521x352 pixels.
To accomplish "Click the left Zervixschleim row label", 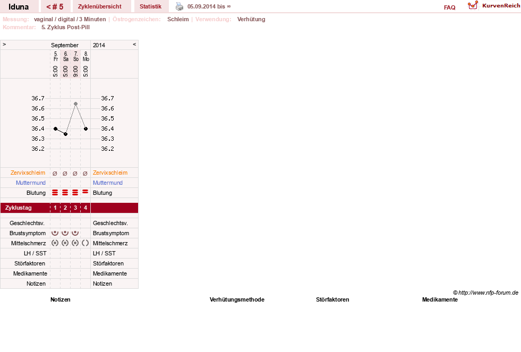I will [x=28, y=173].
